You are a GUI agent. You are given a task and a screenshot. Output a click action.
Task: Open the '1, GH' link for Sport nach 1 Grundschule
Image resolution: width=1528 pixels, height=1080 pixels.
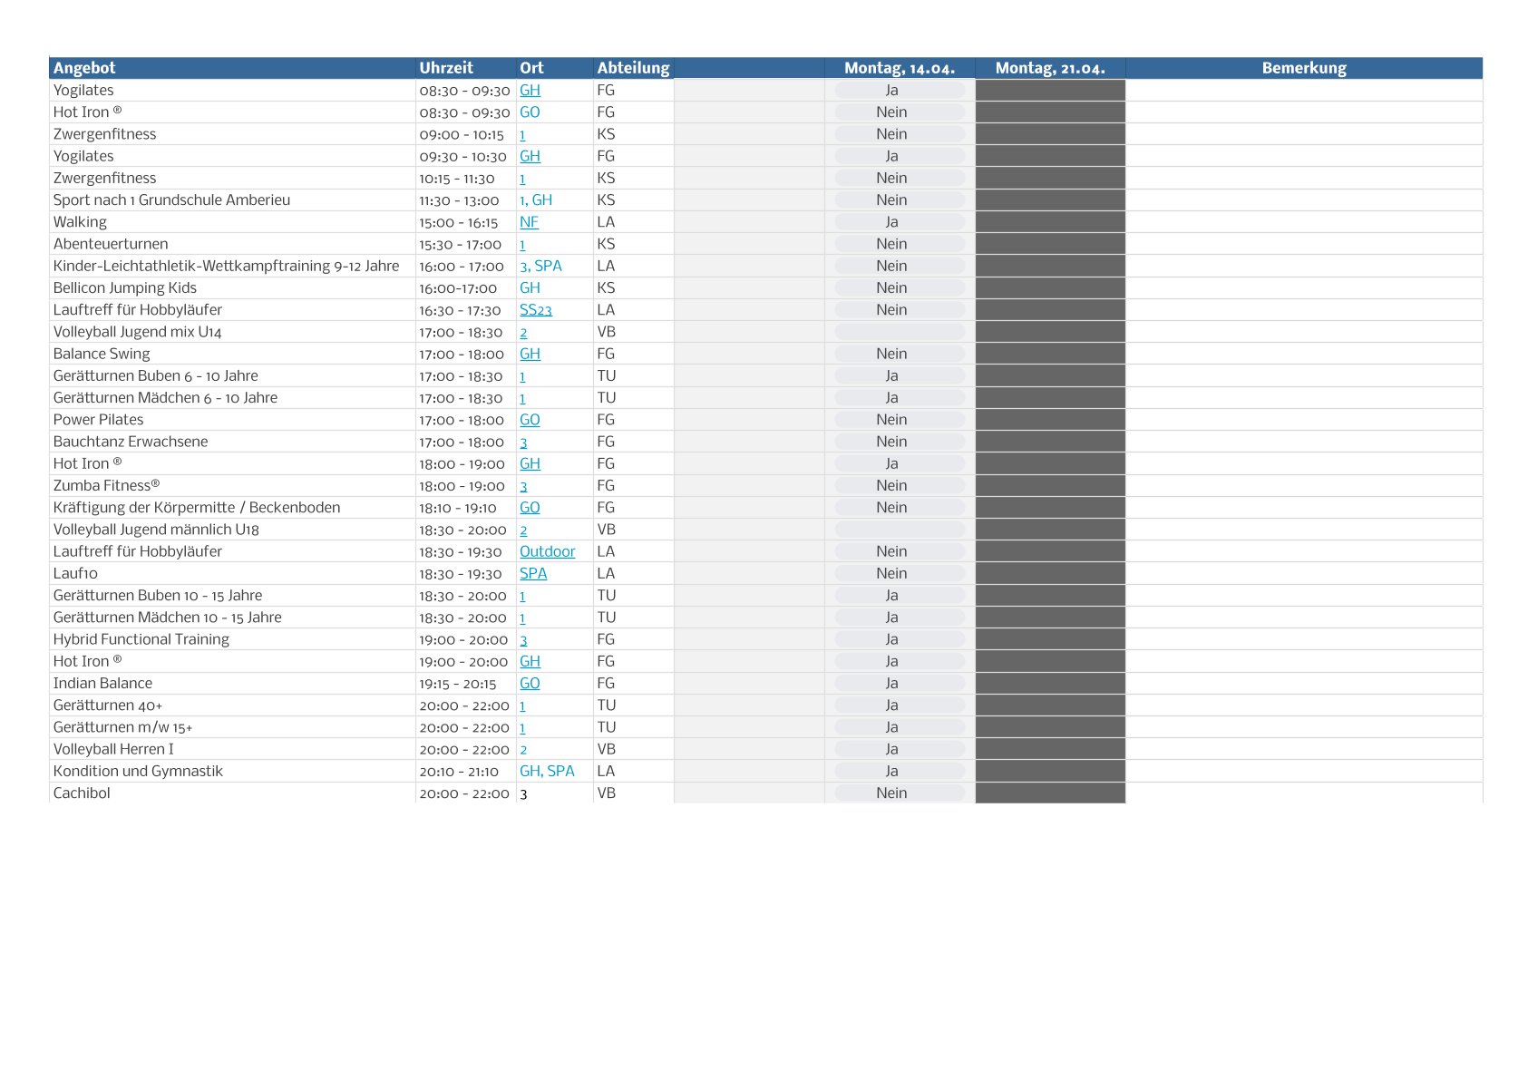click(536, 200)
